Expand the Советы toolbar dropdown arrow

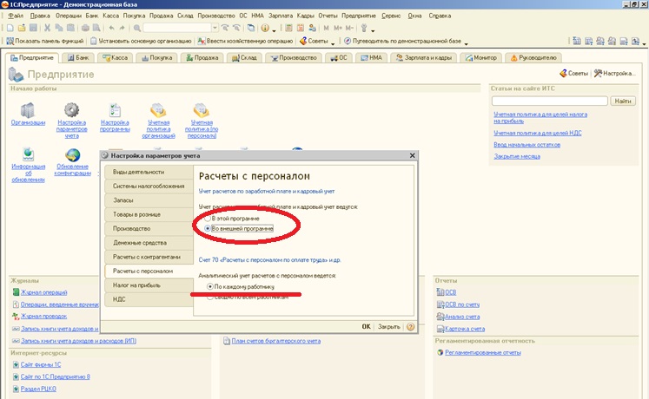coord(333,43)
